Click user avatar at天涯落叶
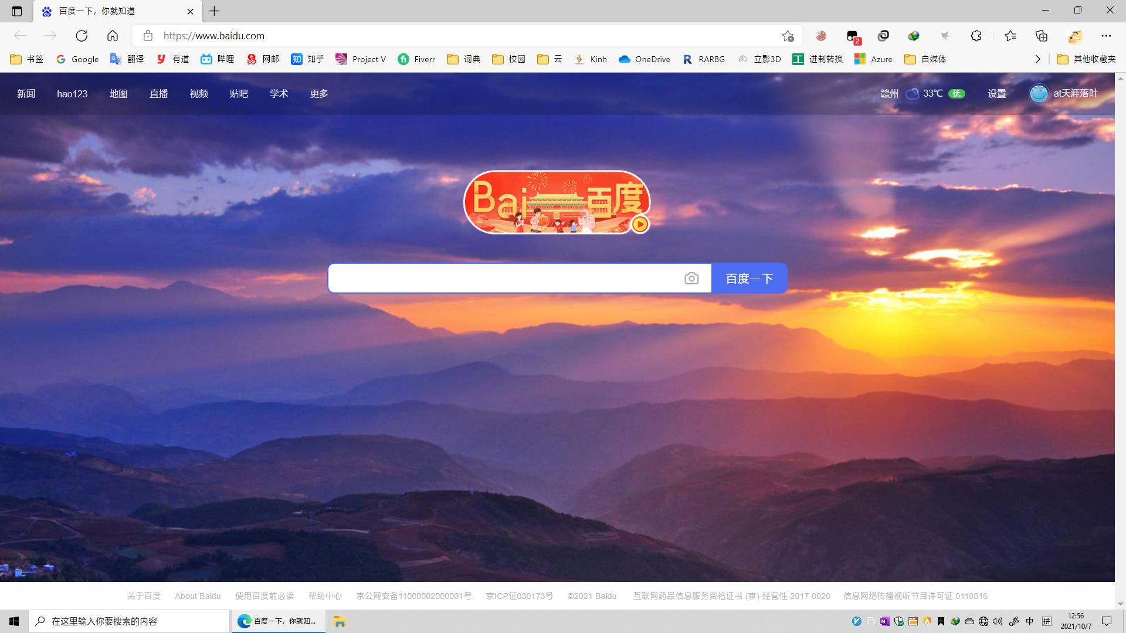 click(x=1038, y=93)
